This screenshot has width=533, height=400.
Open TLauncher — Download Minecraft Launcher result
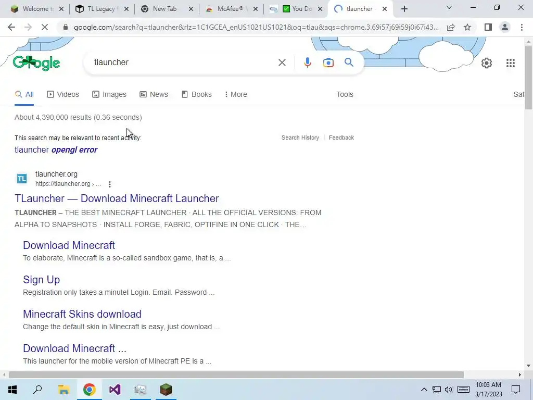point(117,198)
